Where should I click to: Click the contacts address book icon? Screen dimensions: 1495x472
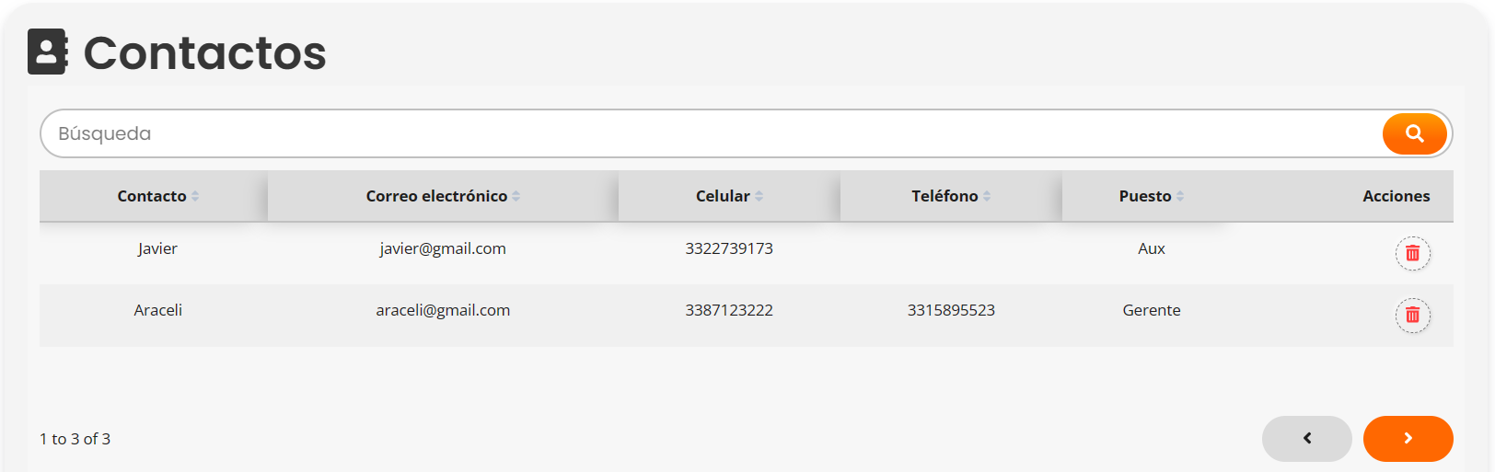48,52
